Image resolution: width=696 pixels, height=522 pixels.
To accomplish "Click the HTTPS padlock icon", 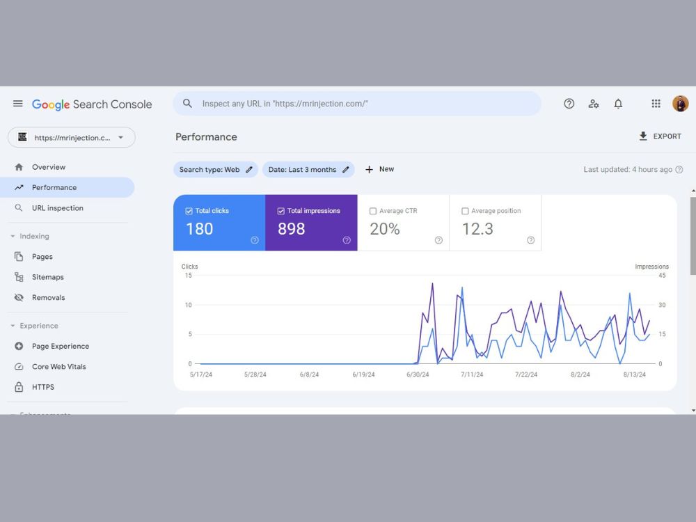I will click(19, 386).
